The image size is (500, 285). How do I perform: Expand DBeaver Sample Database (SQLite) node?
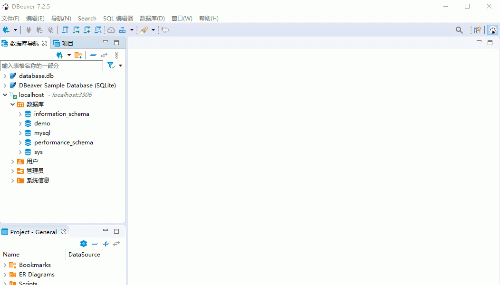(5, 85)
